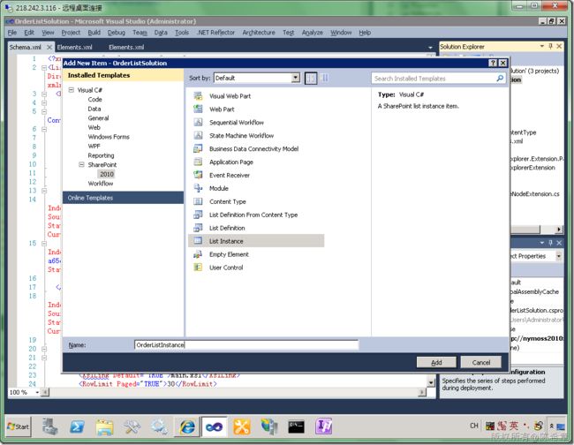Select the List Instance template icon
This screenshot has width=574, height=445.
[x=198, y=241]
